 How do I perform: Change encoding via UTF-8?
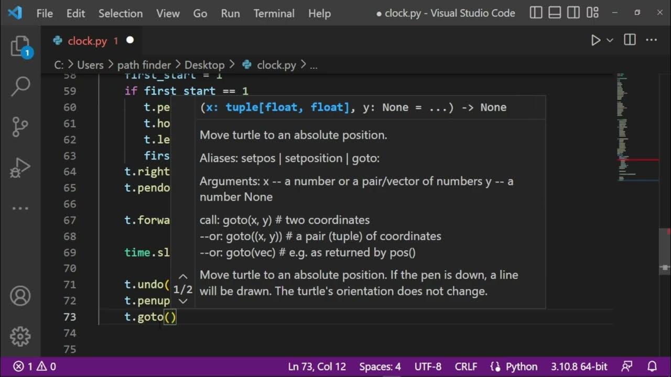(x=428, y=367)
